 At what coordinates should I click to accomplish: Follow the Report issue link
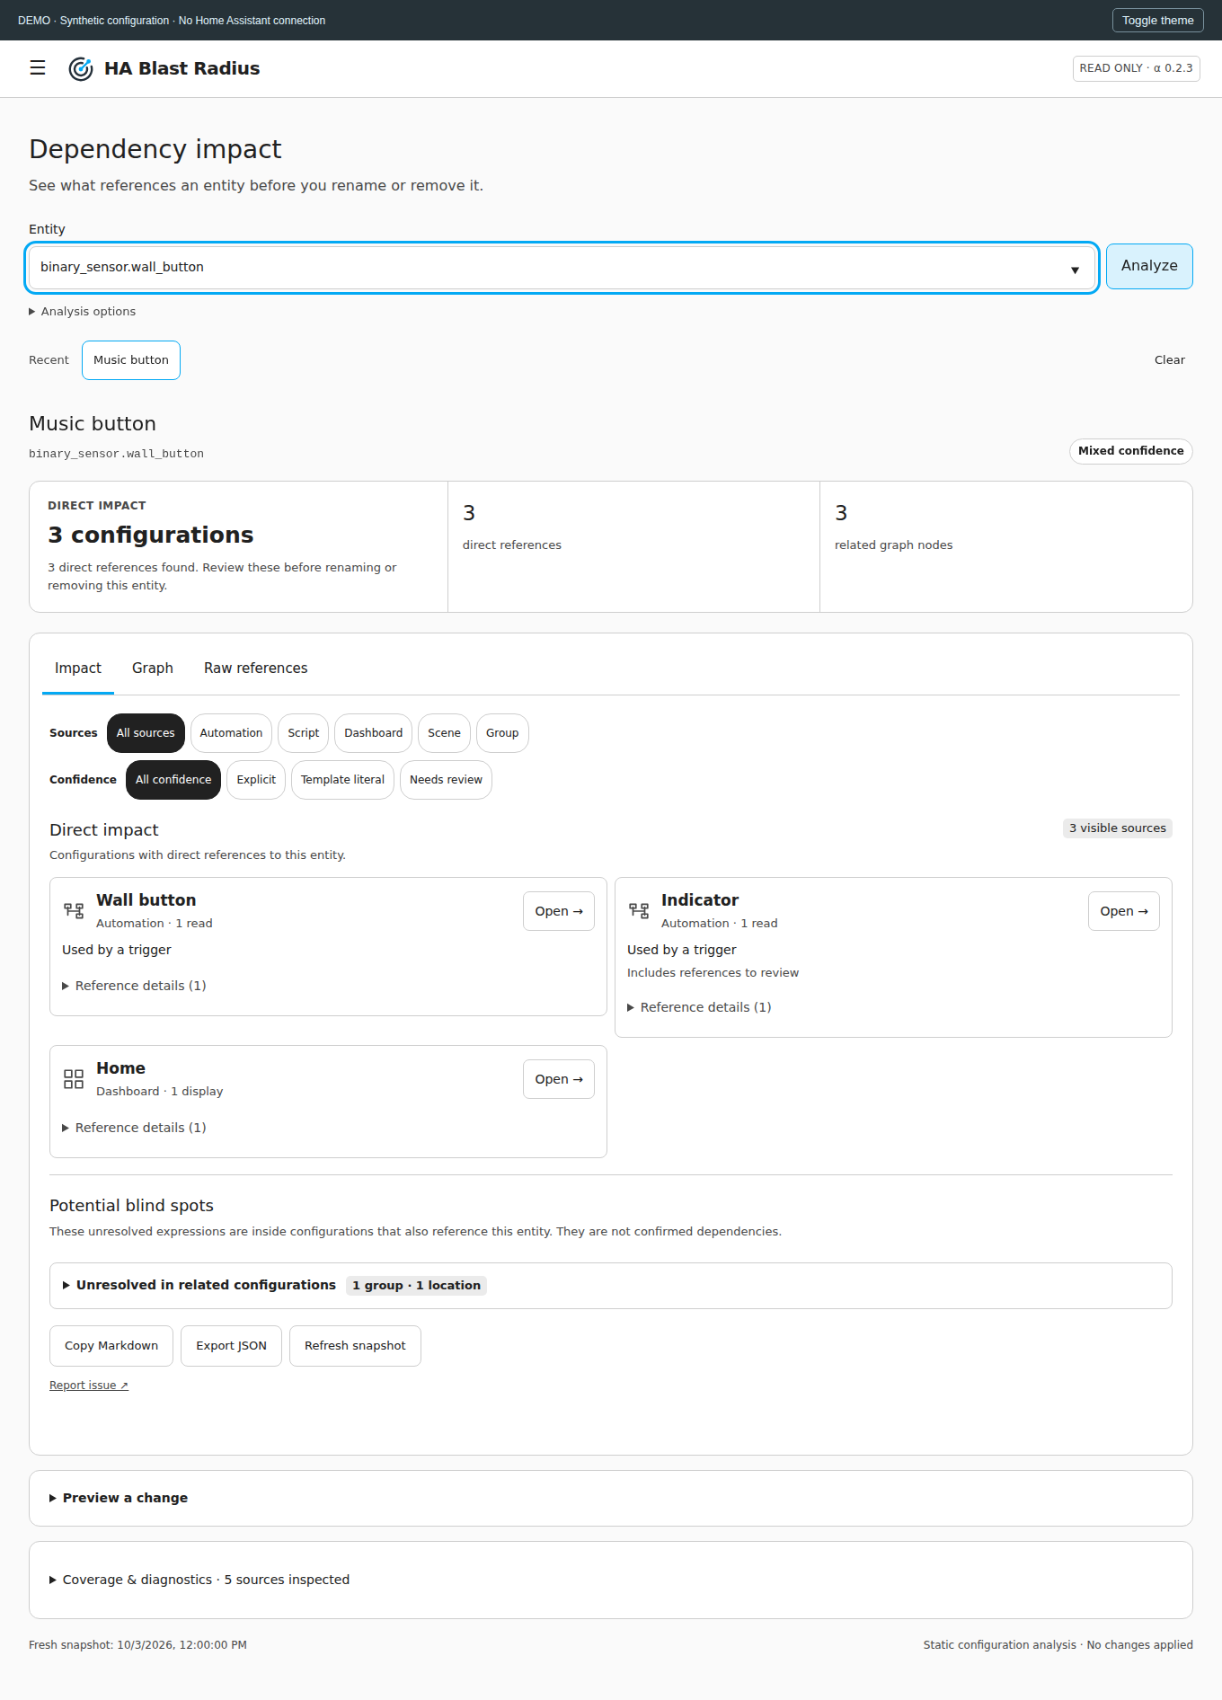[x=89, y=1386]
